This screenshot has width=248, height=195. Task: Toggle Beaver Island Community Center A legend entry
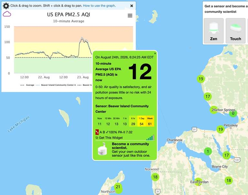(56, 85)
